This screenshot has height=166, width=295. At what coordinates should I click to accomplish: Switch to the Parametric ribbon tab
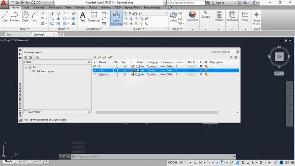point(55,7)
